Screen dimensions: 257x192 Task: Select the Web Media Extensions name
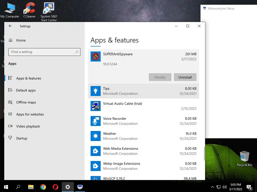click(x=120, y=148)
